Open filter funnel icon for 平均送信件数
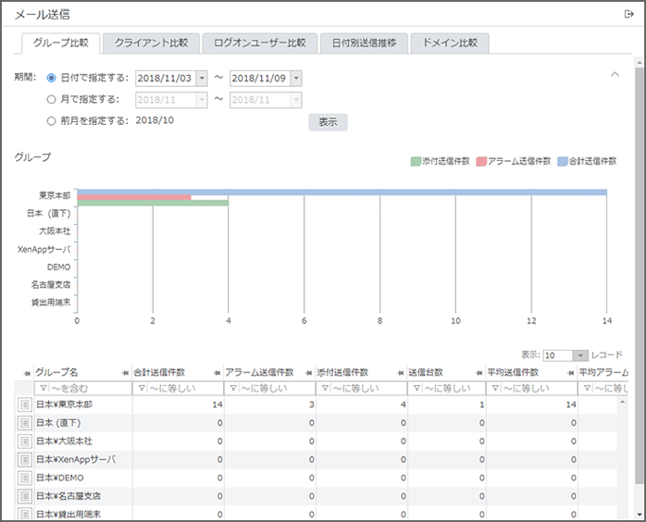 point(496,388)
